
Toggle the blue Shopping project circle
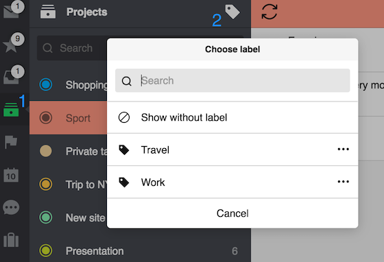coord(46,84)
